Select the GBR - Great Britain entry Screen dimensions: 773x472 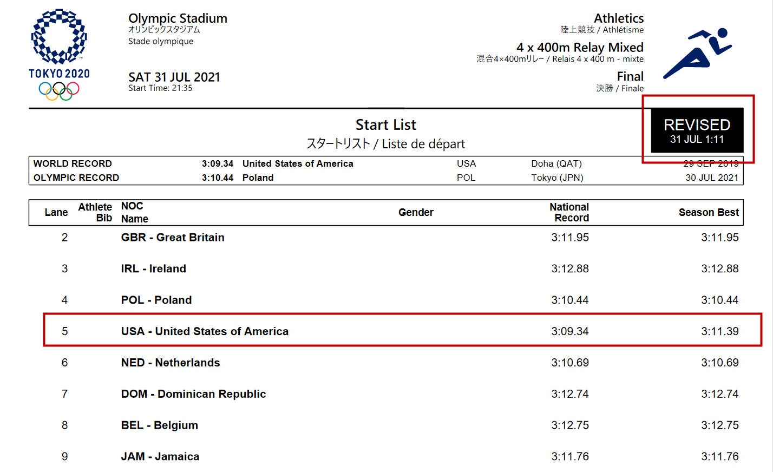click(173, 237)
